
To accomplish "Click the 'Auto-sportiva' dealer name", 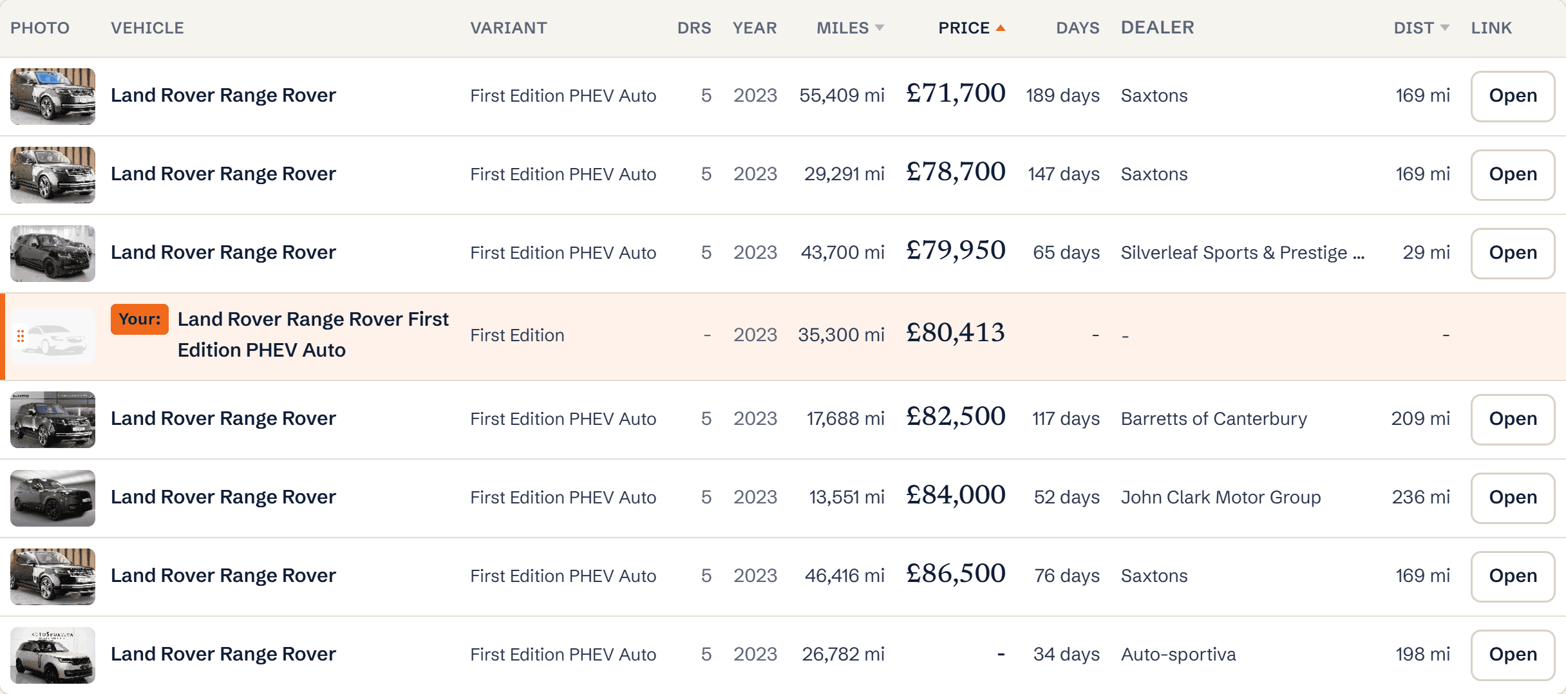I will point(1178,655).
